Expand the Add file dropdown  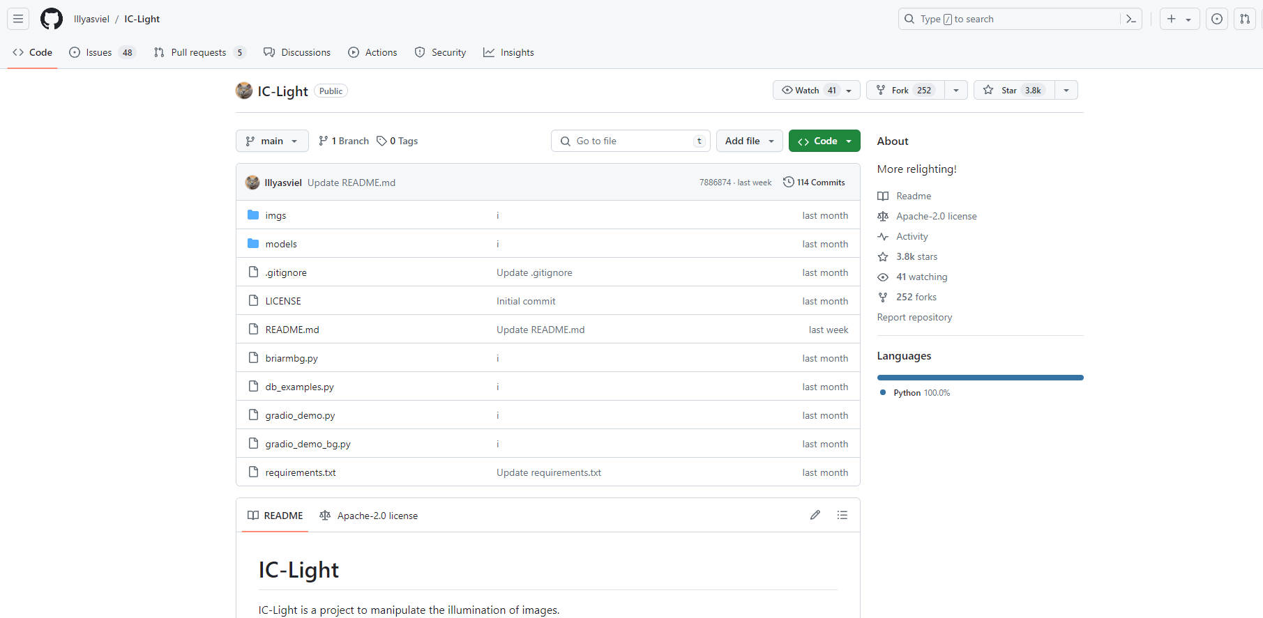(x=749, y=141)
